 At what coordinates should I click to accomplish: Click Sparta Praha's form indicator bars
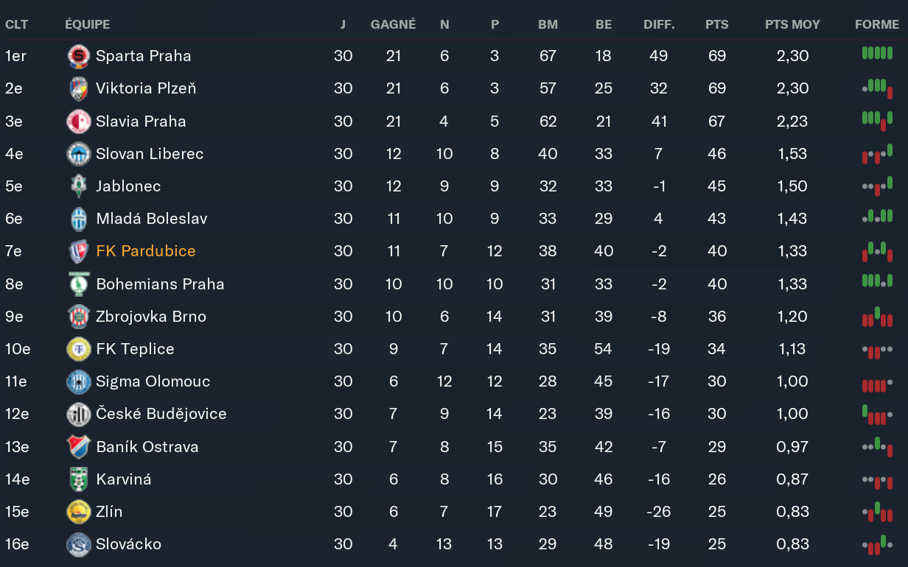(877, 54)
